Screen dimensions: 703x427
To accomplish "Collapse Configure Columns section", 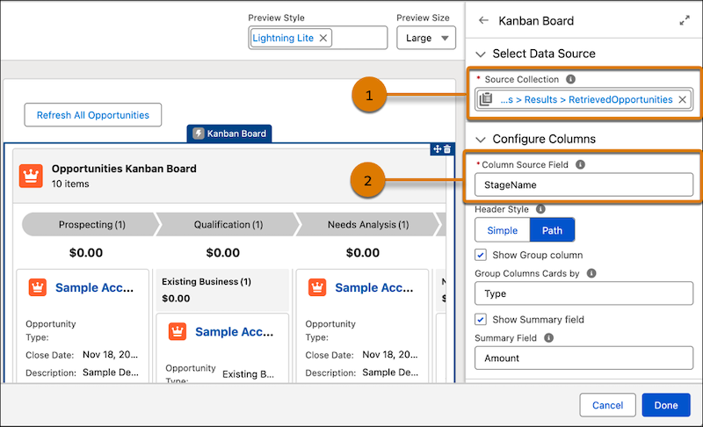I will [x=481, y=140].
